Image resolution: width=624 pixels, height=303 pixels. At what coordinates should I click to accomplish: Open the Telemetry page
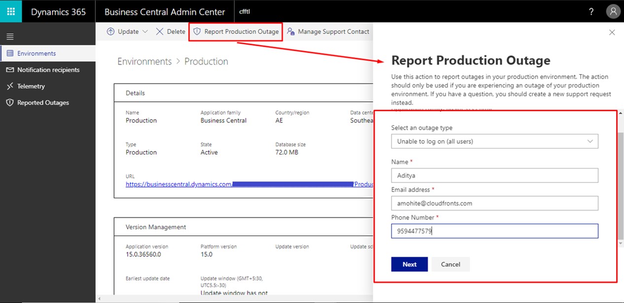[31, 86]
